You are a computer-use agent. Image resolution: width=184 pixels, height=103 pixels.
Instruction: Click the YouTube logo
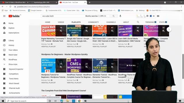14,16
